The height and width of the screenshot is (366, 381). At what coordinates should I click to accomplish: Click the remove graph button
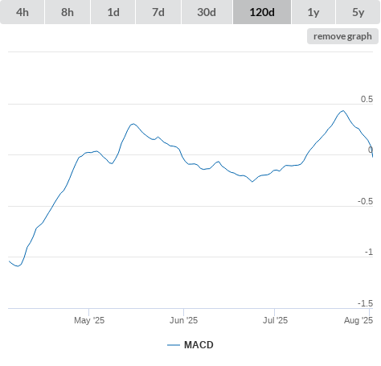pyautogui.click(x=342, y=36)
